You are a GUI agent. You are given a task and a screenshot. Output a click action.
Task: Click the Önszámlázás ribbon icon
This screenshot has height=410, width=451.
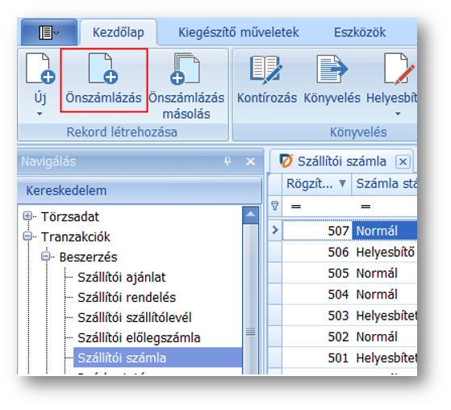point(103,69)
